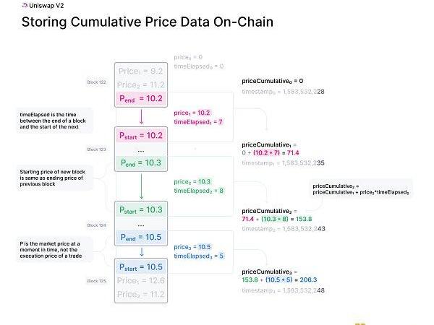This screenshot has width=434, height=325.
Task: Click the green arrow below Pend = 10.3
Action: click(142, 186)
